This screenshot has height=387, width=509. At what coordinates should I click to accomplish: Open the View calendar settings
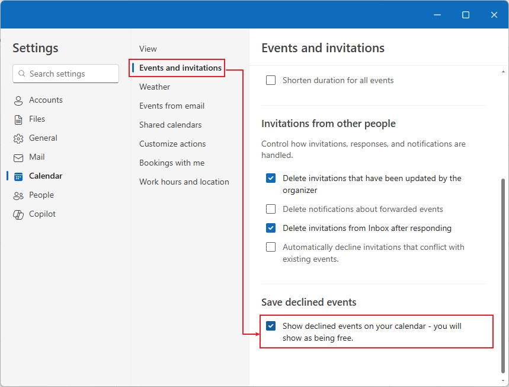(x=148, y=49)
